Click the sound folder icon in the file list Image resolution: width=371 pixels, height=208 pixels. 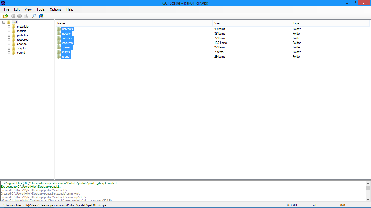pyautogui.click(x=59, y=57)
